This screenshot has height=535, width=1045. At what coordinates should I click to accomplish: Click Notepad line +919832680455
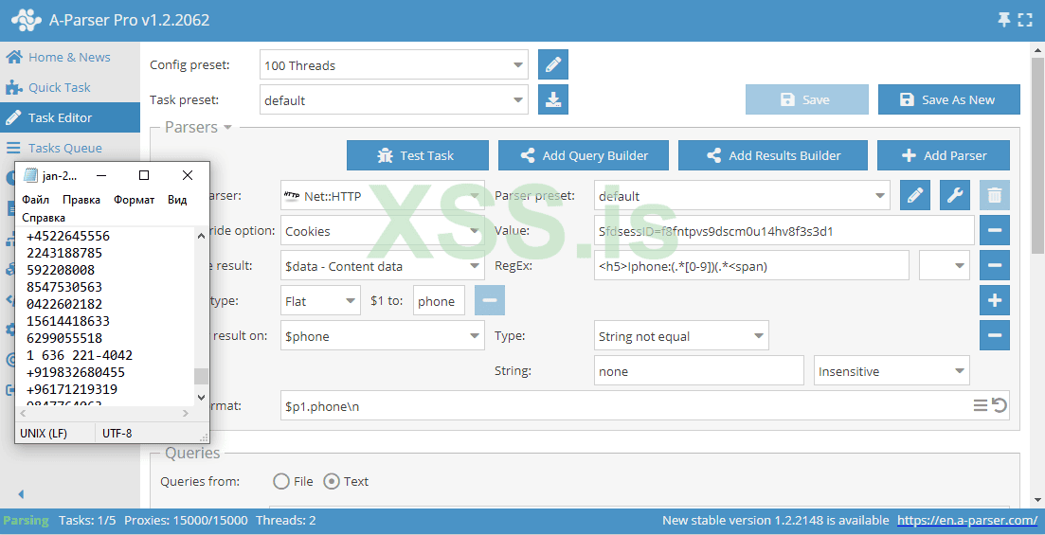click(x=76, y=372)
